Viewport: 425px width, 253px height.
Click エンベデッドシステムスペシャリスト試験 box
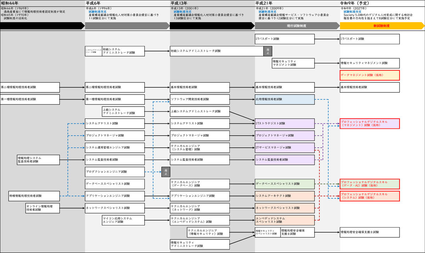(285, 220)
